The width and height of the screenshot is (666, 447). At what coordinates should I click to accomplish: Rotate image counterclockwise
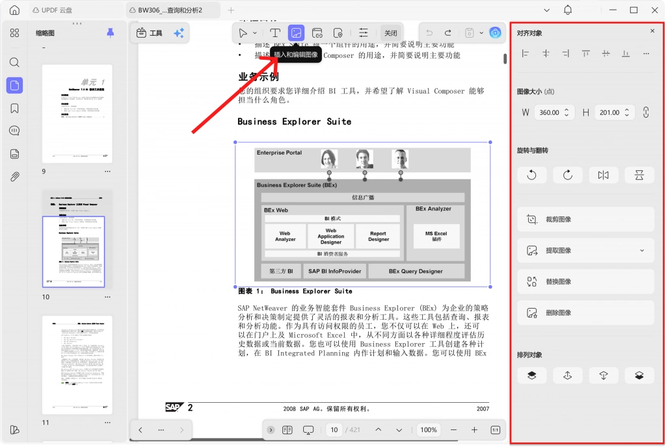532,175
